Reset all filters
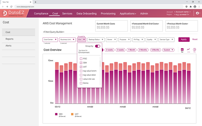The width and height of the screenshot is (202, 126). coord(195,40)
